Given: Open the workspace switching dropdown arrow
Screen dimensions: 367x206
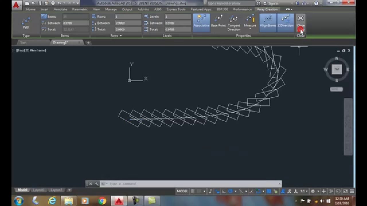Looking at the screenshot, I should 318,191.
